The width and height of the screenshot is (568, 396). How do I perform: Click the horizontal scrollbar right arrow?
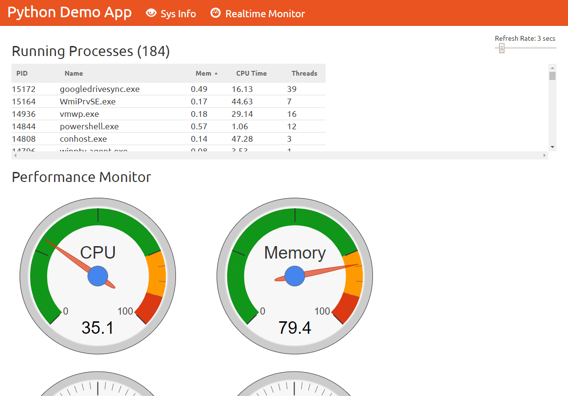545,155
